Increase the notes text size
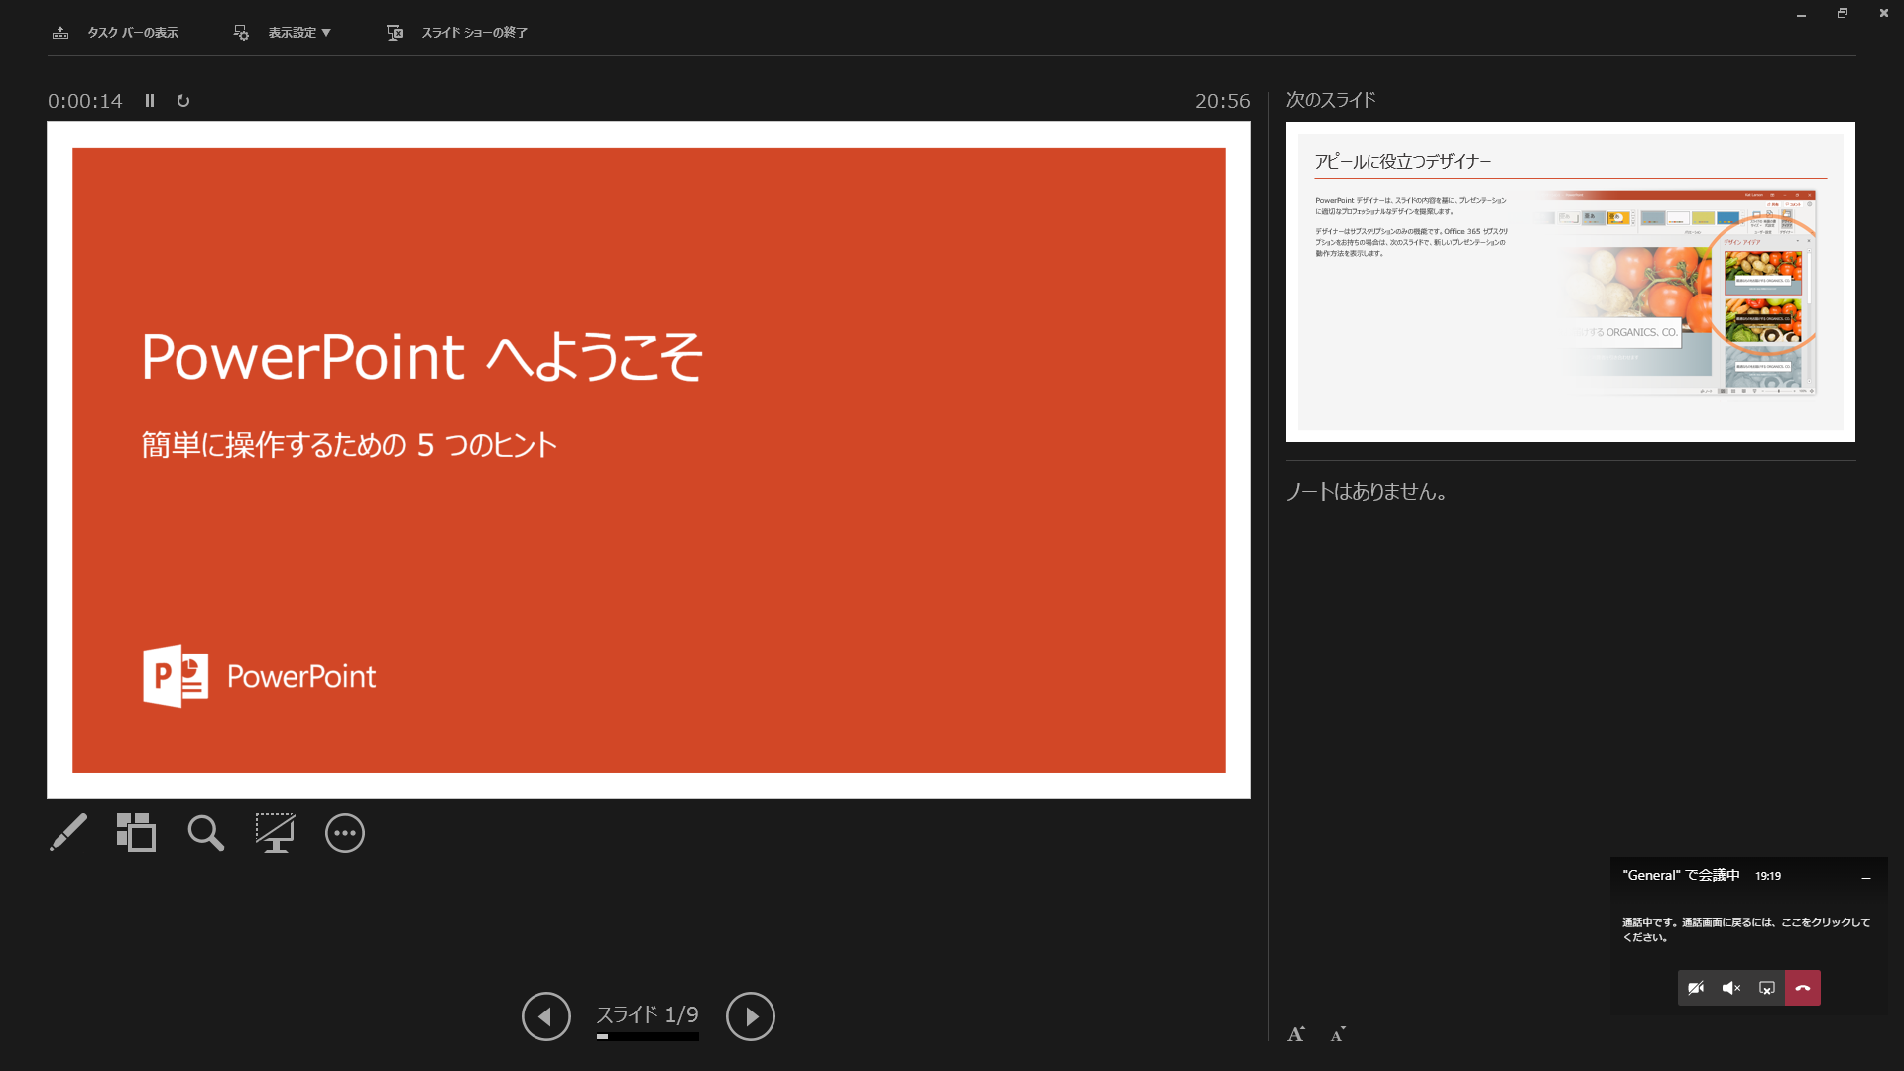The width and height of the screenshot is (1904, 1071). pyautogui.click(x=1296, y=1034)
